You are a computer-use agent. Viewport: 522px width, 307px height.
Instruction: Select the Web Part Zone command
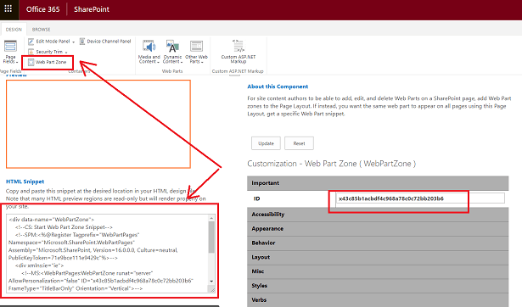click(x=51, y=62)
